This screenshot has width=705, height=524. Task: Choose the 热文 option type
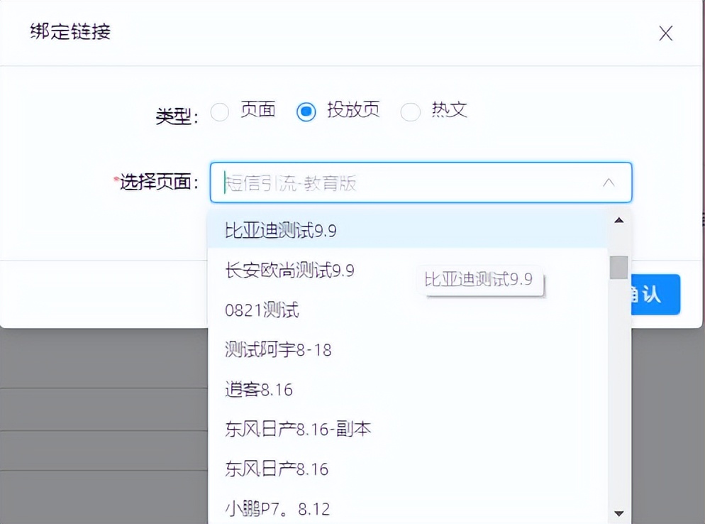click(x=411, y=111)
